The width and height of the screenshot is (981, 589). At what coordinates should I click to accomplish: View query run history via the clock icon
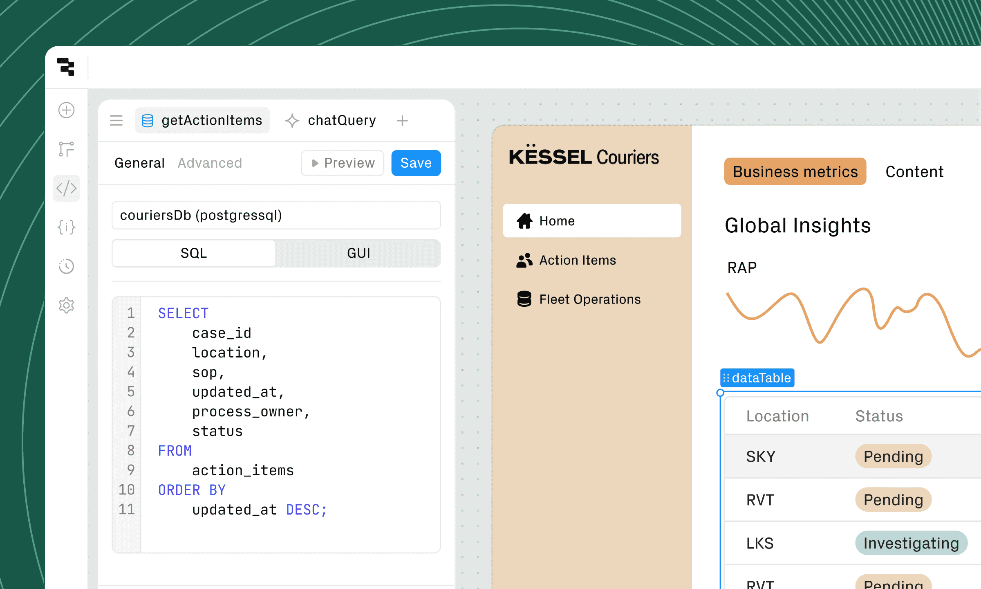click(x=66, y=266)
